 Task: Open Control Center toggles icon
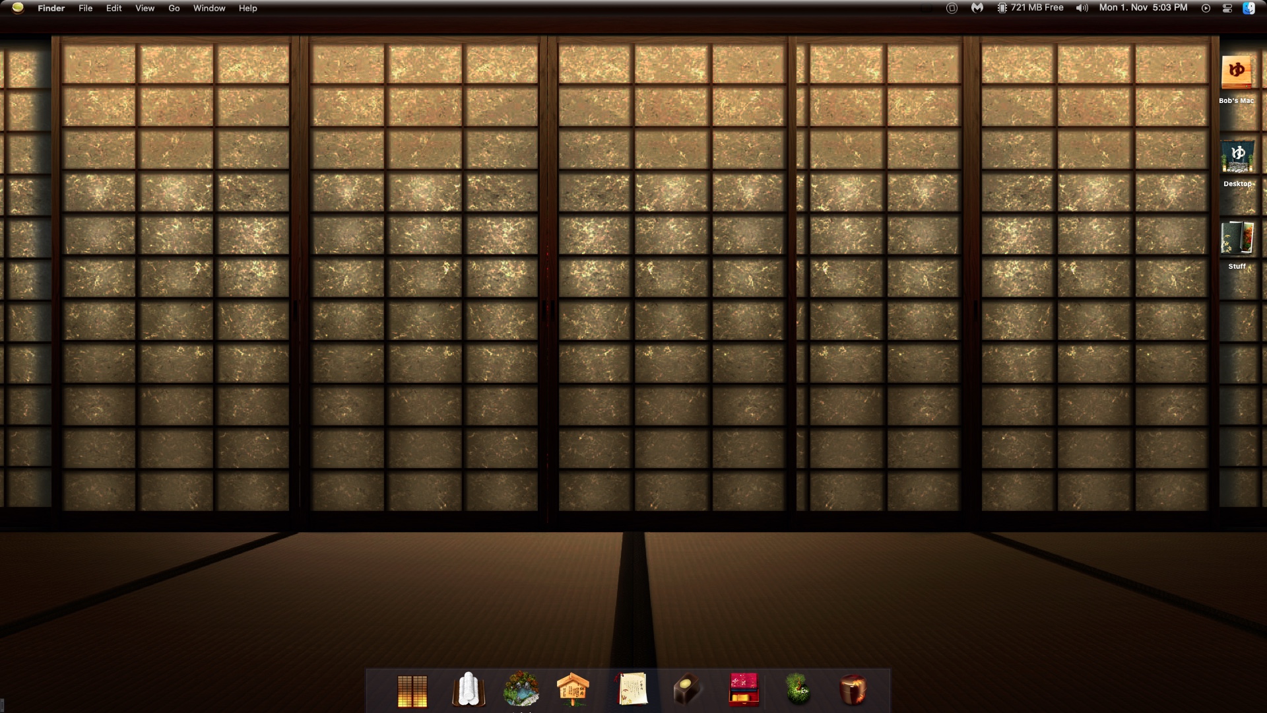pyautogui.click(x=1227, y=8)
